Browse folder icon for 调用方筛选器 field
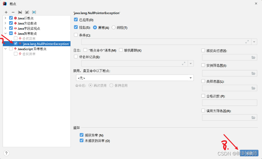262x159 pixels. (253, 117)
